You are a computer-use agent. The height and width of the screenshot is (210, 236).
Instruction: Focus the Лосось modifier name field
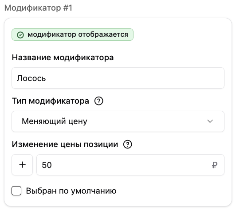coord(118,78)
